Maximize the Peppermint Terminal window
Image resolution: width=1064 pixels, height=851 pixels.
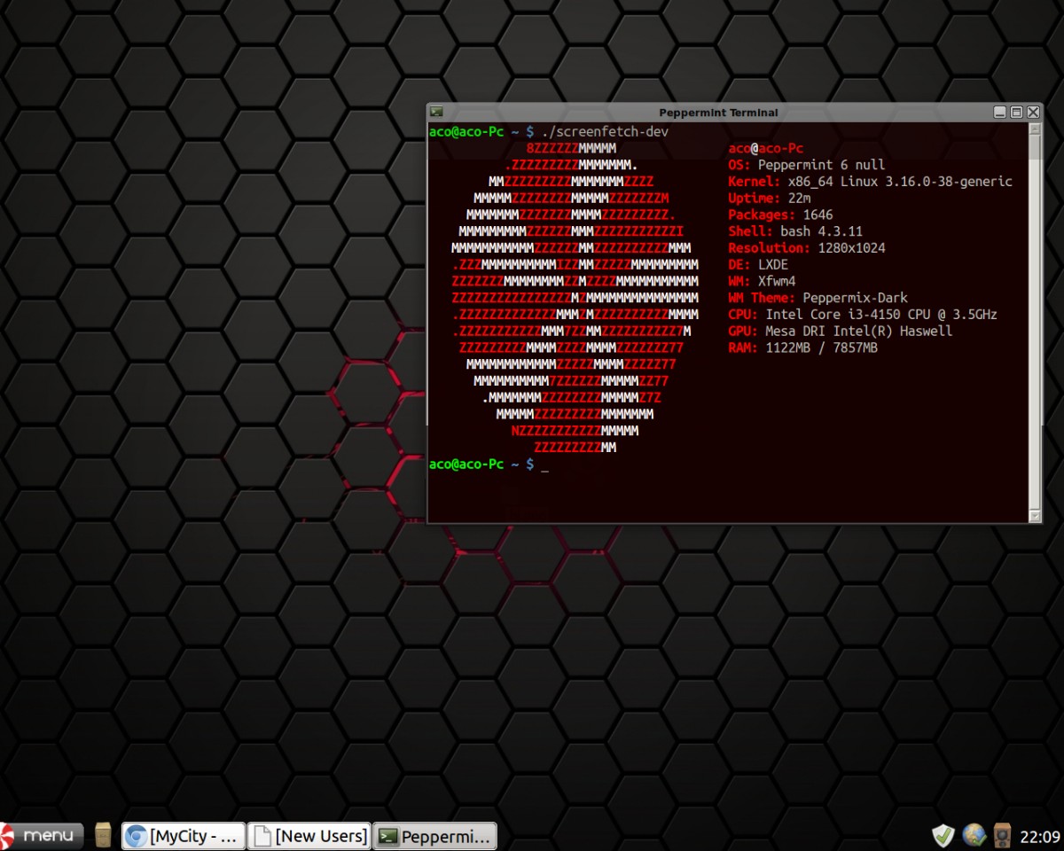1016,112
